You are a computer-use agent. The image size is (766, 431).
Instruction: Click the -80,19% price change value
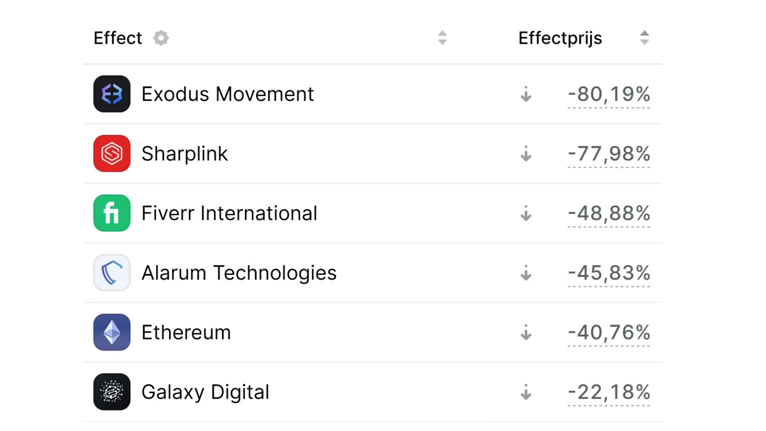(x=609, y=94)
